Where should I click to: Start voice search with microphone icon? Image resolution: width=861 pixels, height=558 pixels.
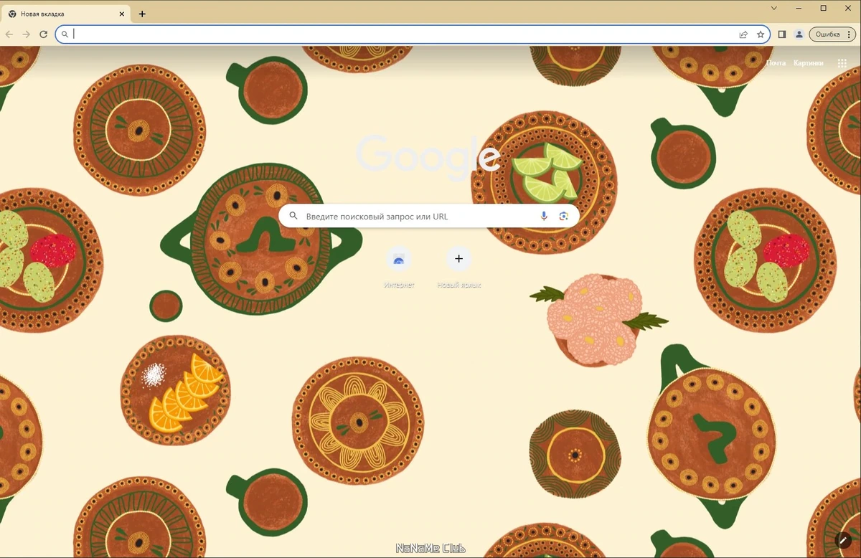tap(544, 216)
